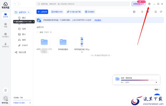This screenshot has width=166, height=106.
Task: Switch to grid view
Action: (148, 12)
